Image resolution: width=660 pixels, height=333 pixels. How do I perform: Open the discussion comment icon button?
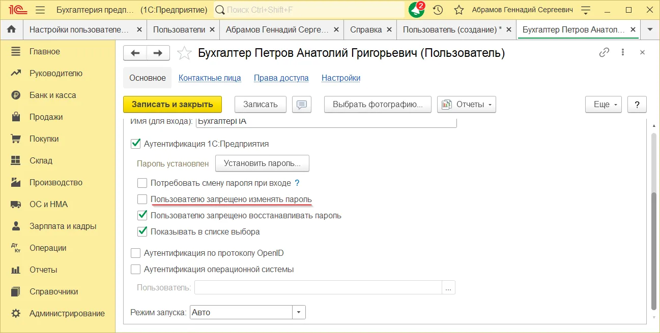[302, 105]
